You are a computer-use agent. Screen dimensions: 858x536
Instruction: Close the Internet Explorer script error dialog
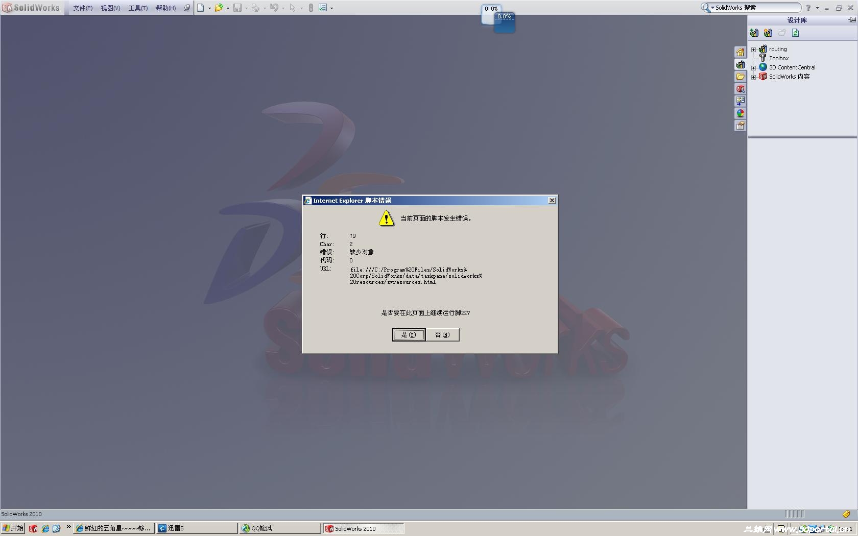click(x=552, y=201)
